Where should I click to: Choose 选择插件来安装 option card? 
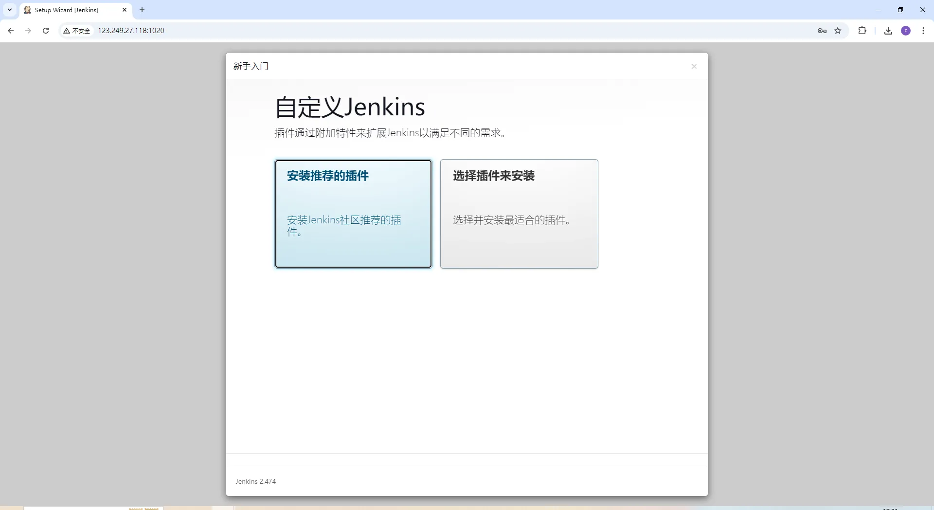(519, 214)
